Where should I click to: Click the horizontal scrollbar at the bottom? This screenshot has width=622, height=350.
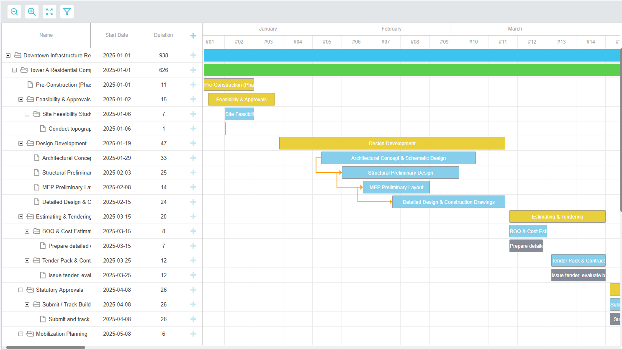pos(46,347)
